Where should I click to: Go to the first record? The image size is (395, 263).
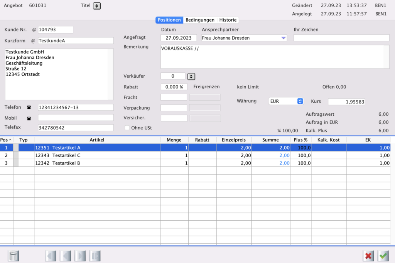point(51,256)
